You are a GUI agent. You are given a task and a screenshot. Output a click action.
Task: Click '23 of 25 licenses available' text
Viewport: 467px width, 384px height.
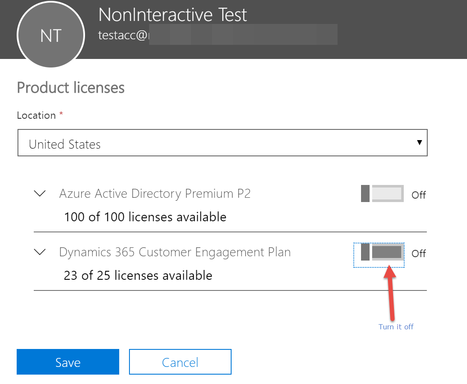click(138, 276)
